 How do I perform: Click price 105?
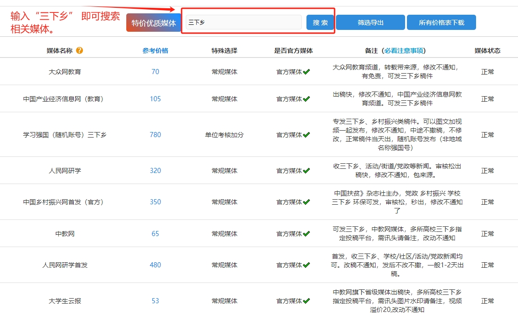155,99
